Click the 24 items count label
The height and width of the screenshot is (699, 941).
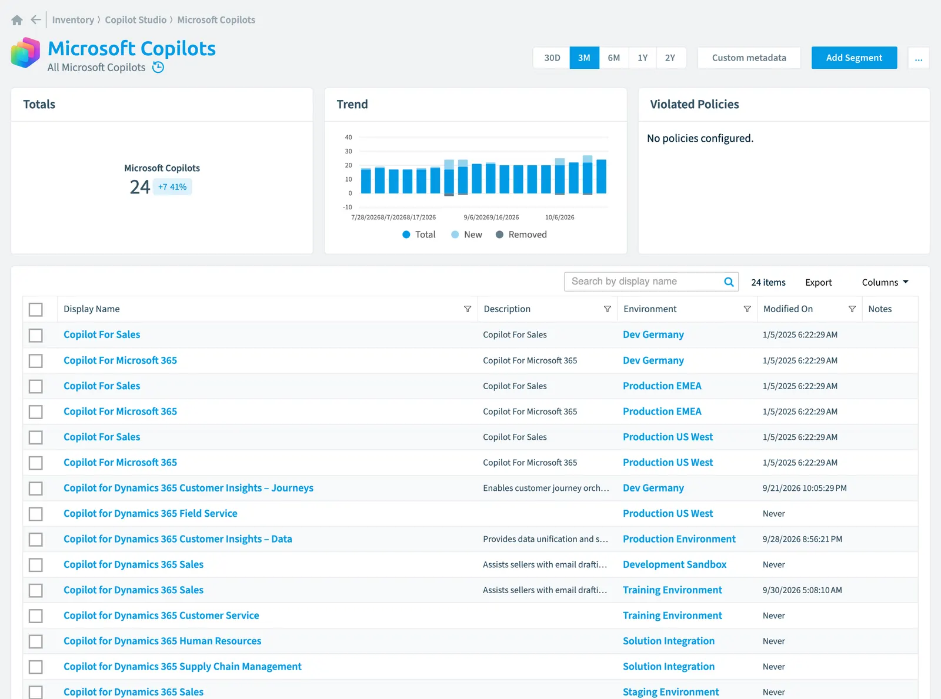pos(768,282)
